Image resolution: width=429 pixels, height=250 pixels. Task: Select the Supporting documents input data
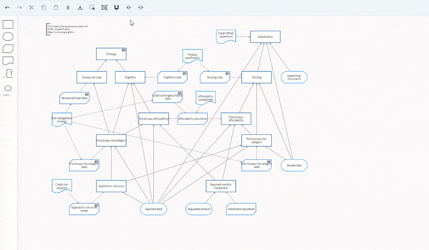[294, 77]
